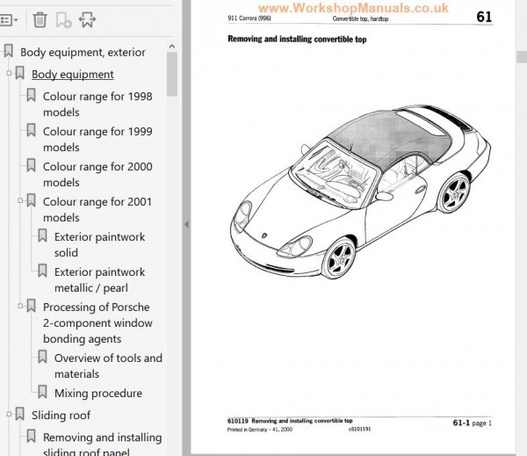Click the '911 Carrera (996)' header text
Image resolution: width=527 pixels, height=456 pixels.
[249, 18]
